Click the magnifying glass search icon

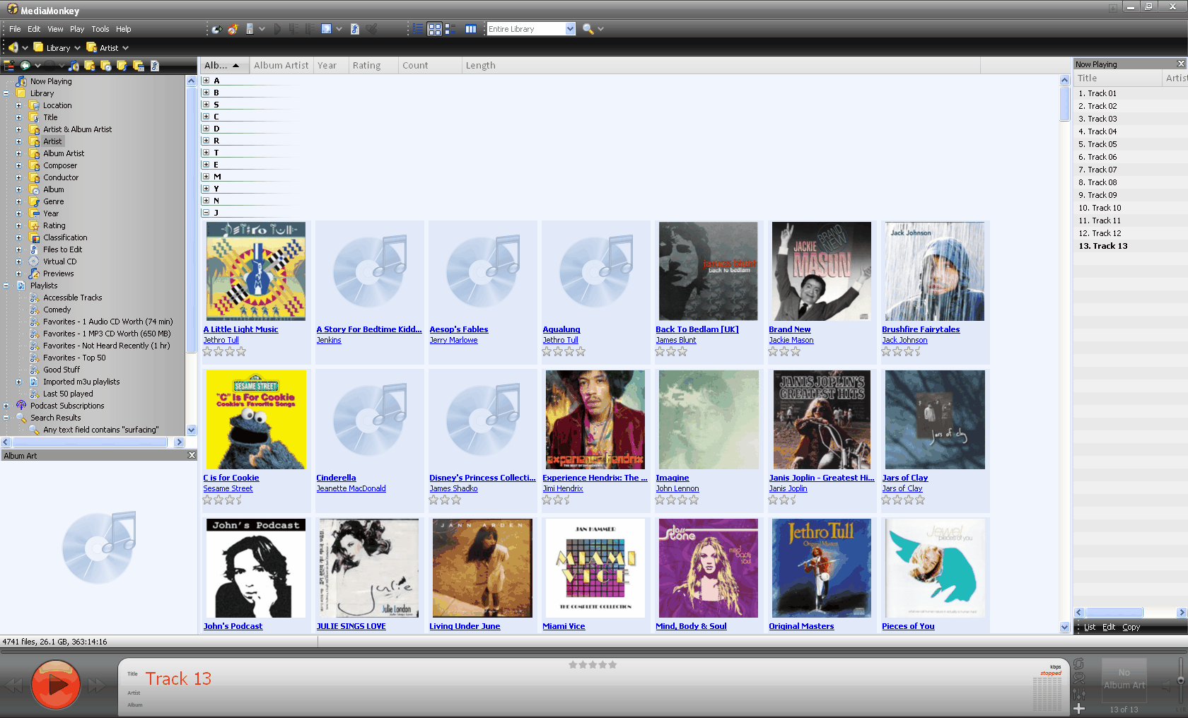point(587,29)
